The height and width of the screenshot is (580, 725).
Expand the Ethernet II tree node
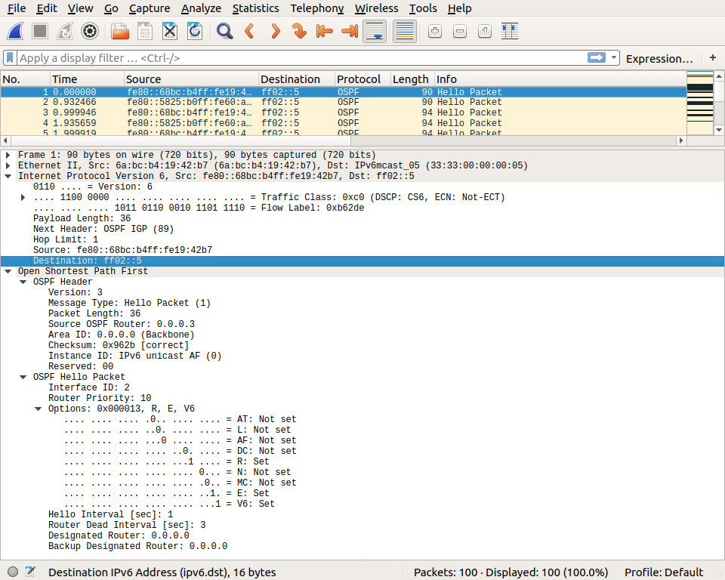[x=8, y=165]
